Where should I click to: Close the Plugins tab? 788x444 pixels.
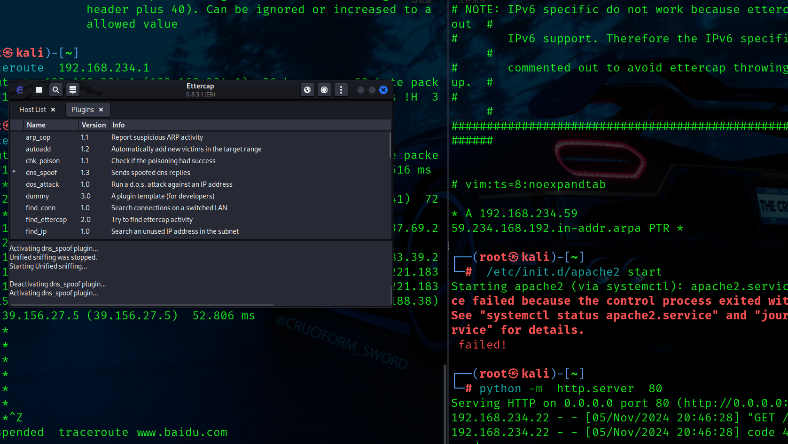click(x=101, y=110)
